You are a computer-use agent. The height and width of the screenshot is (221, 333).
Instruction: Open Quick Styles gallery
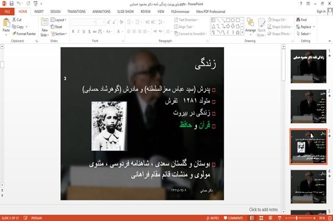coord(261,28)
